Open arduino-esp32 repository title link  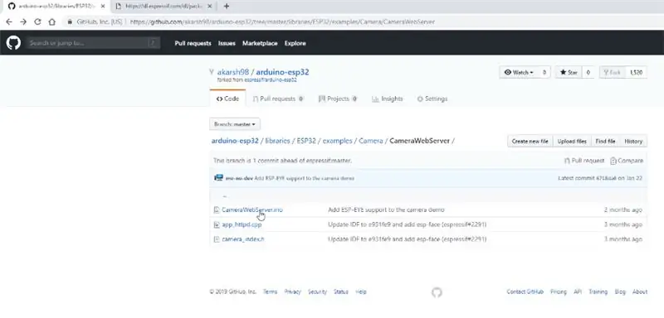click(x=282, y=72)
